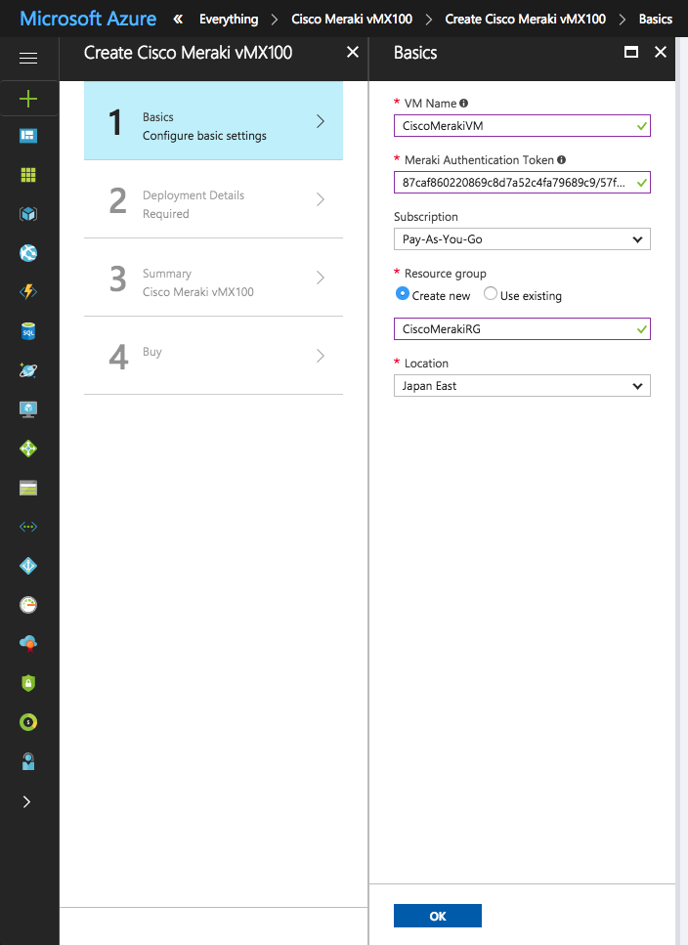The width and height of the screenshot is (688, 945).
Task: Open Resource groups cube icon
Action: pos(28,214)
